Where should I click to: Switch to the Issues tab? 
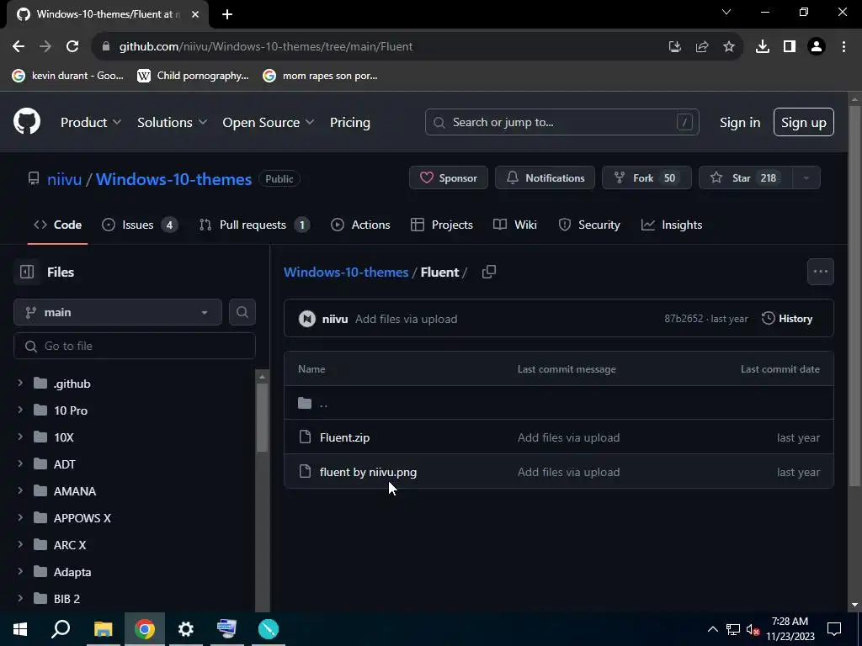click(x=140, y=225)
